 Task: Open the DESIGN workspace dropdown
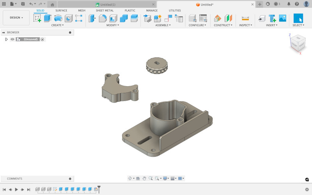(16, 18)
